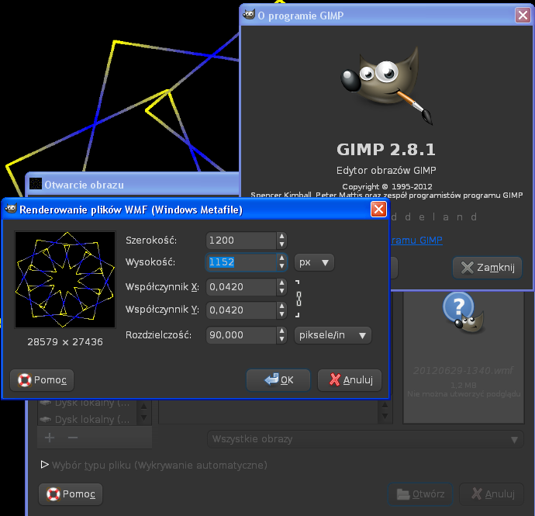Click the 28579 × 27436 size label
The image size is (535, 516).
tap(65, 342)
